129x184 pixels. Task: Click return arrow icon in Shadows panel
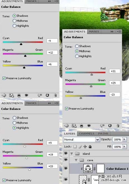tap(4, 95)
